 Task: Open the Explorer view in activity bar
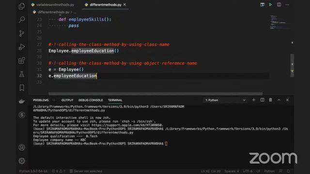point(21,6)
